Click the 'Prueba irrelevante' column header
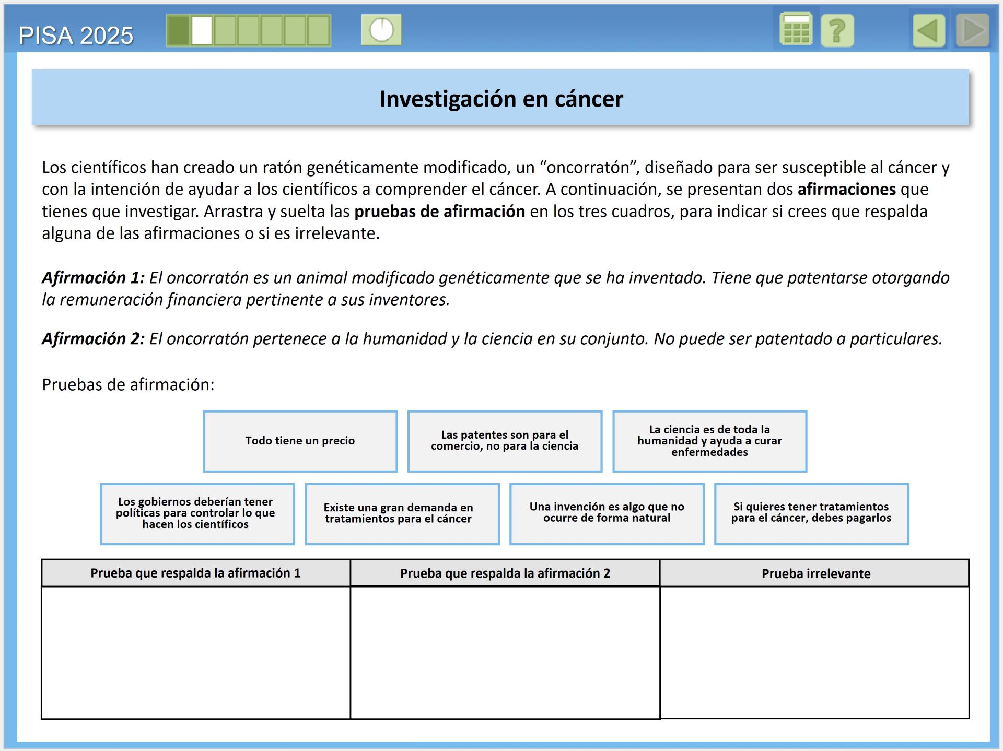The image size is (1003, 751). 815,574
